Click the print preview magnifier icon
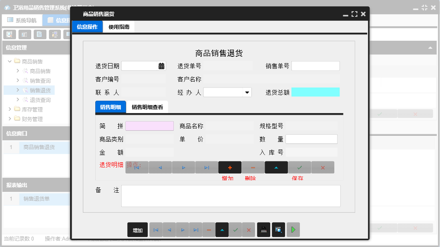 (x=278, y=230)
